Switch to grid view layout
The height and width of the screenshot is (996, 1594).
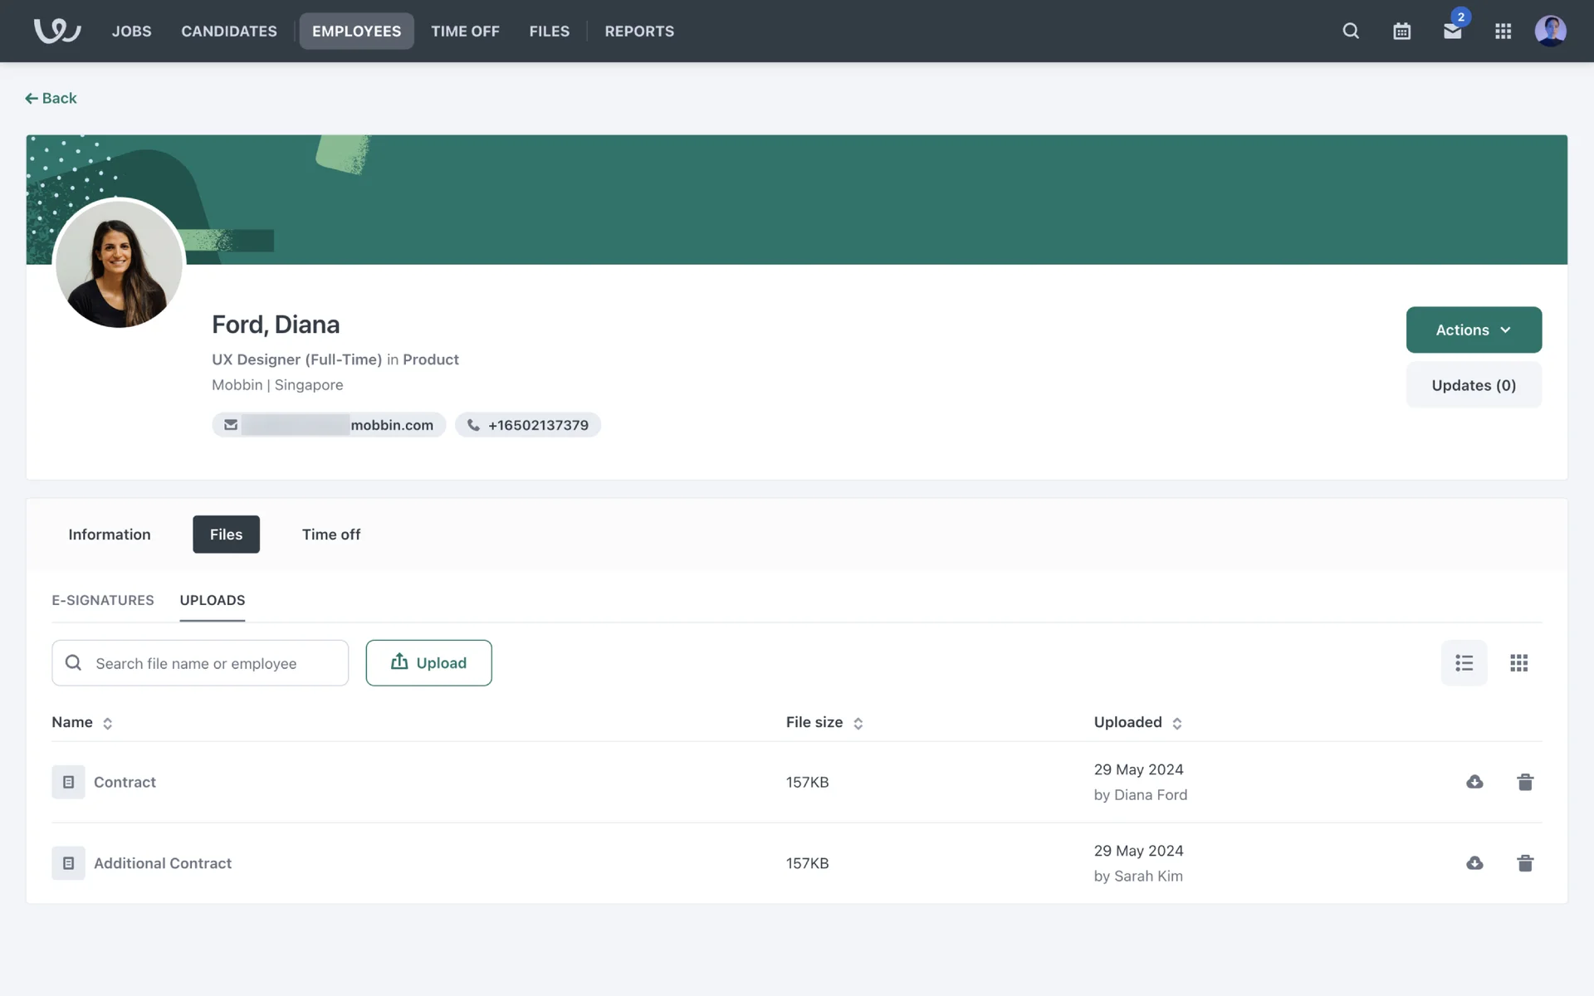pos(1518,662)
